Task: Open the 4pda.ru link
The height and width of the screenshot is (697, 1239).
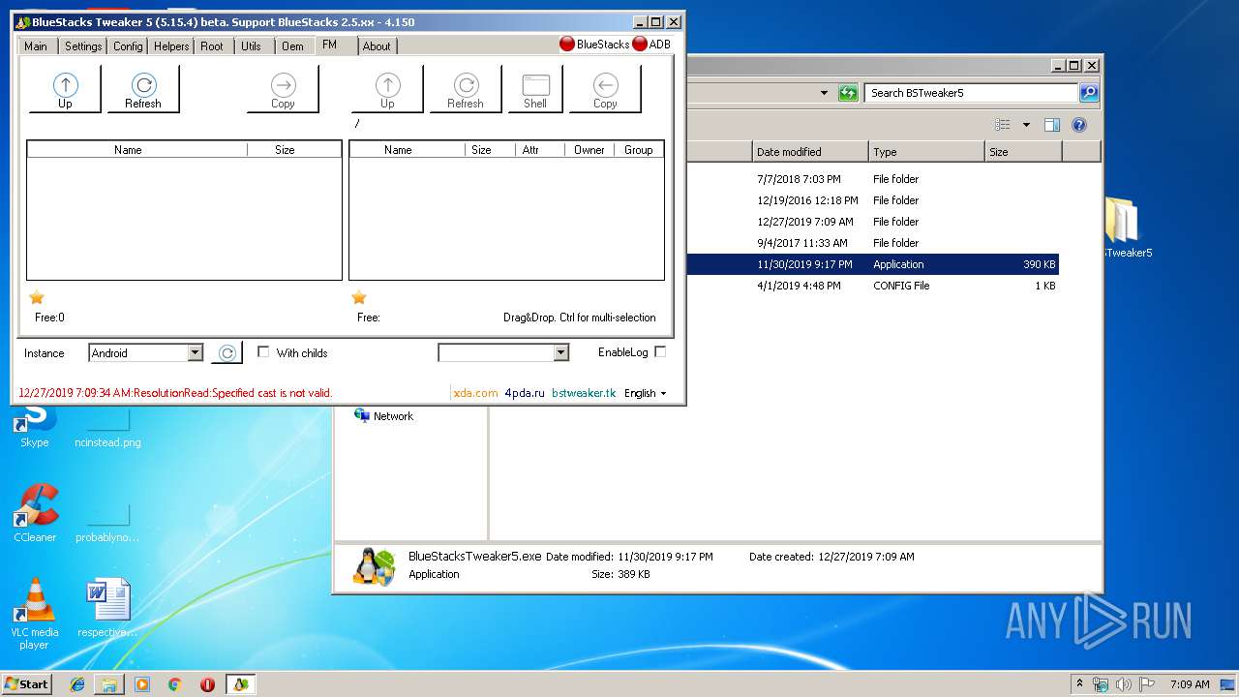Action: point(525,393)
